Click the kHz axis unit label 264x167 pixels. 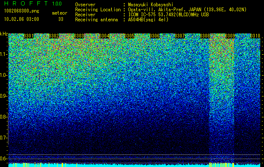tap(4, 34)
